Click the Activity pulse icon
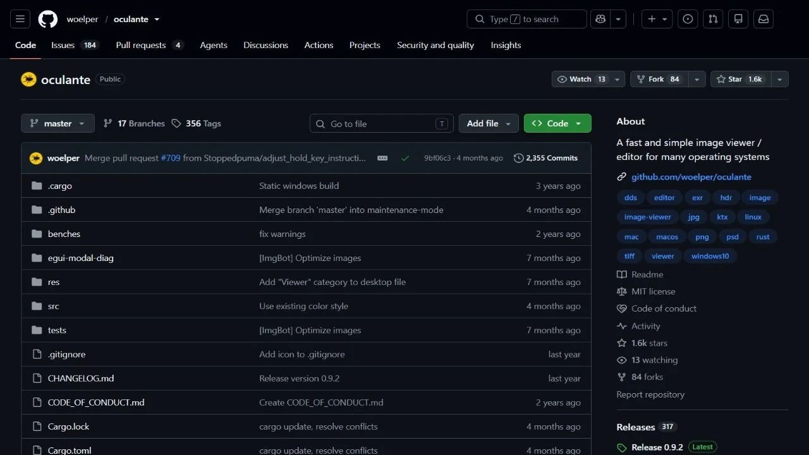 pos(621,326)
